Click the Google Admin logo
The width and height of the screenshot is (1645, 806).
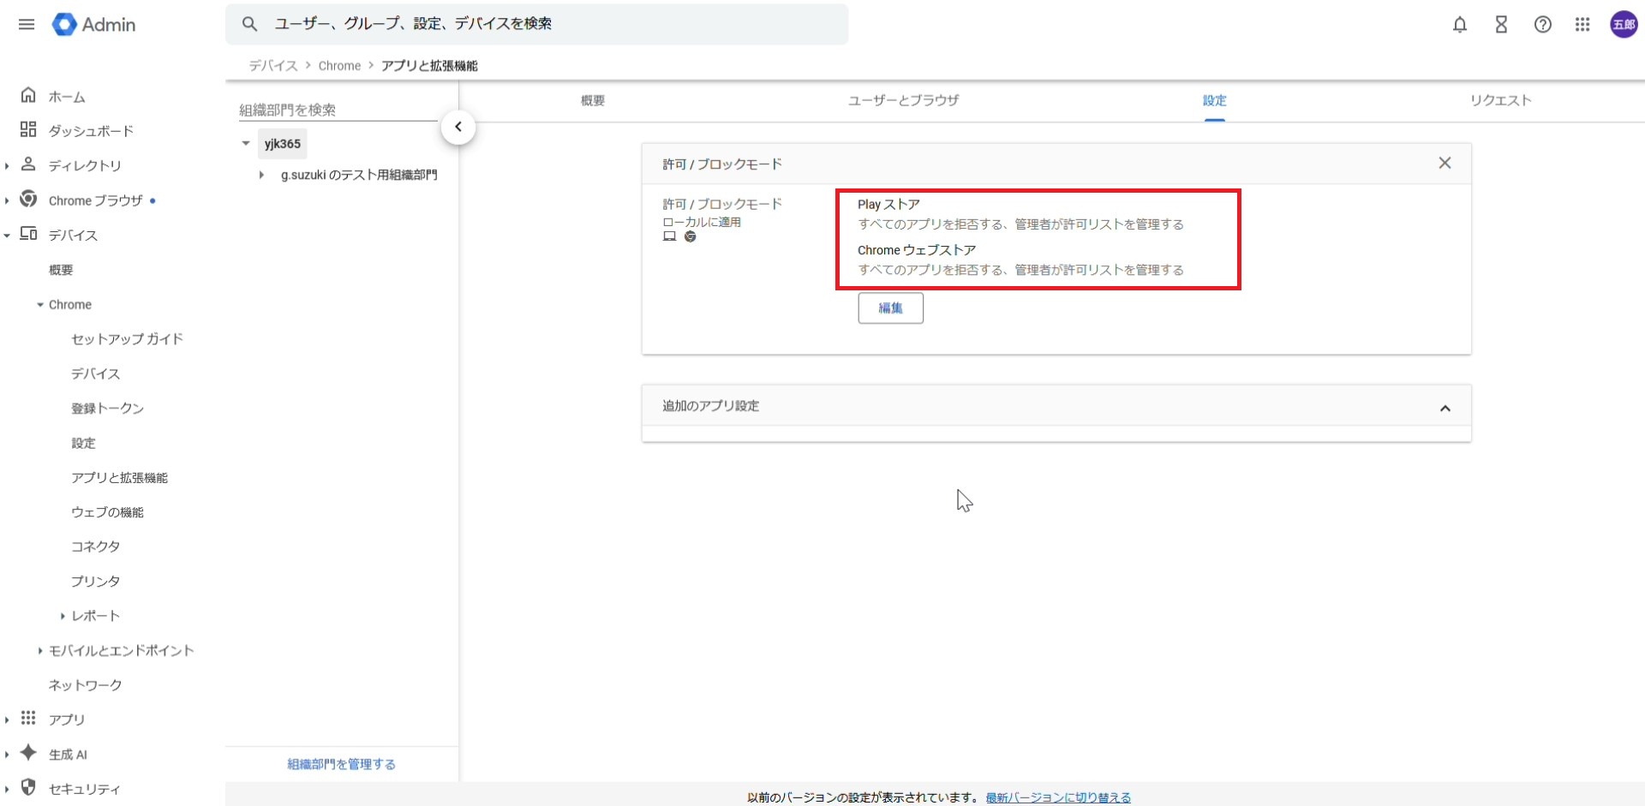pyautogui.click(x=94, y=25)
